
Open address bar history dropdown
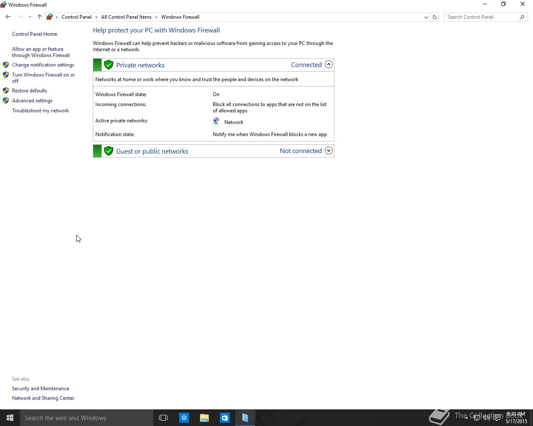[x=426, y=17]
